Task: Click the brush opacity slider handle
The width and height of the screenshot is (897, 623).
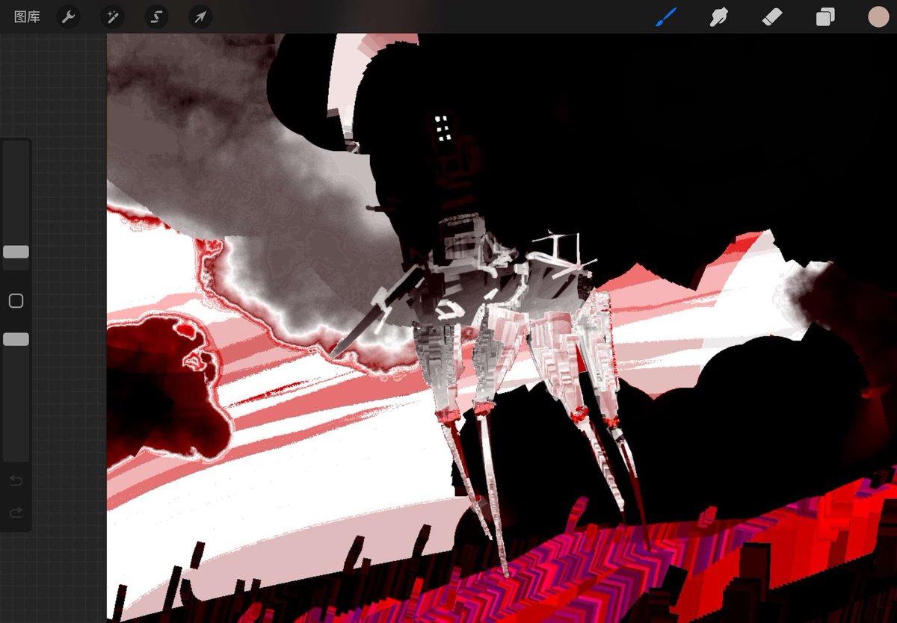Action: coord(16,339)
